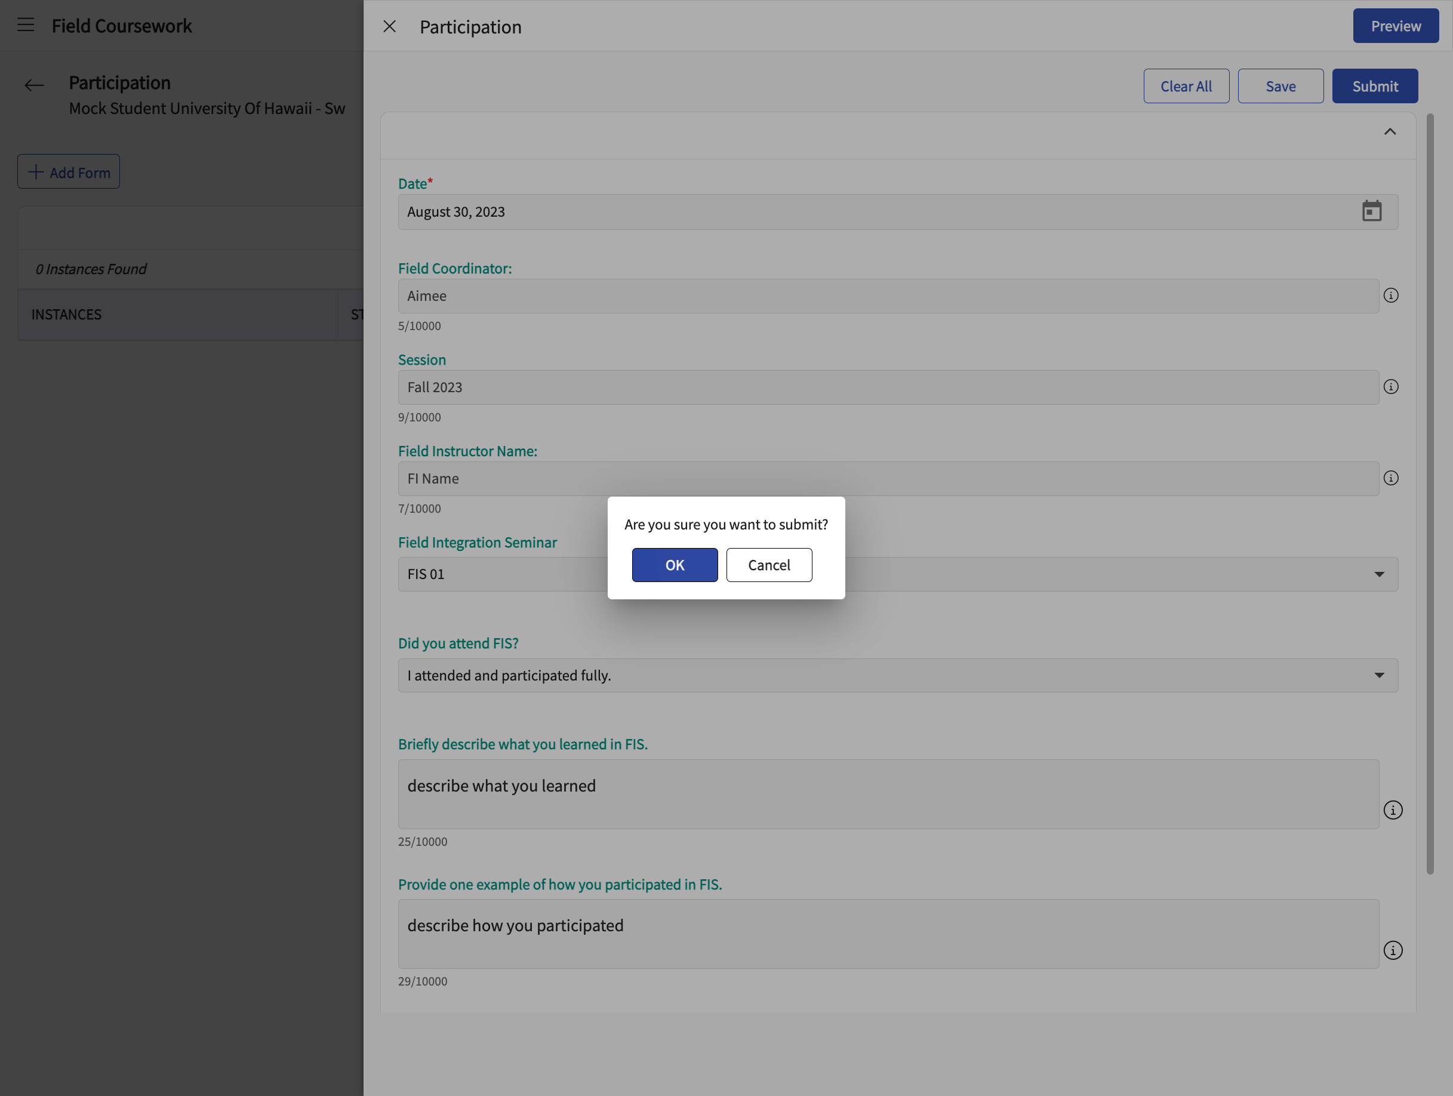Click the Date field showing August 30, 2023
1453x1096 pixels.
tap(898, 211)
